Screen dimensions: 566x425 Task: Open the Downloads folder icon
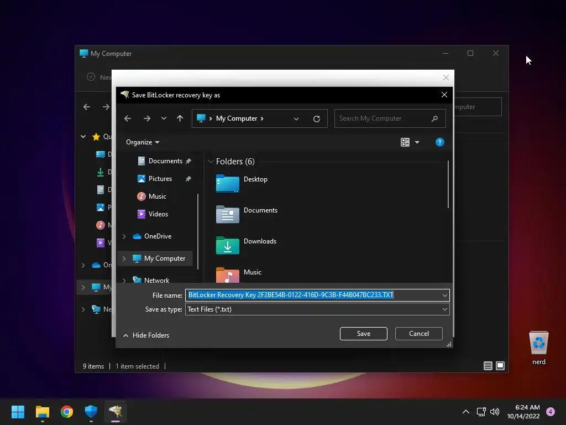tap(227, 245)
